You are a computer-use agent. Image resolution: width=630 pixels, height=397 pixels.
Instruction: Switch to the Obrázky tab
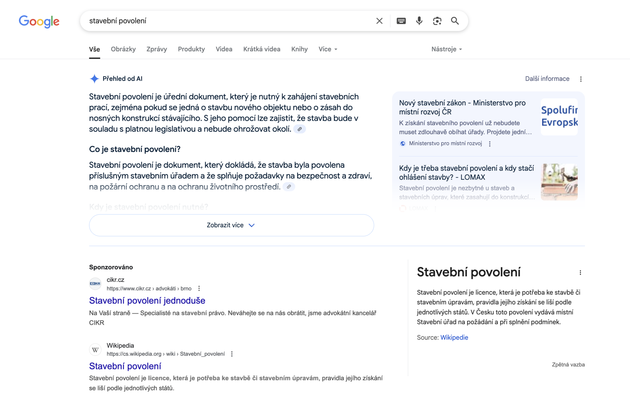tap(123, 49)
